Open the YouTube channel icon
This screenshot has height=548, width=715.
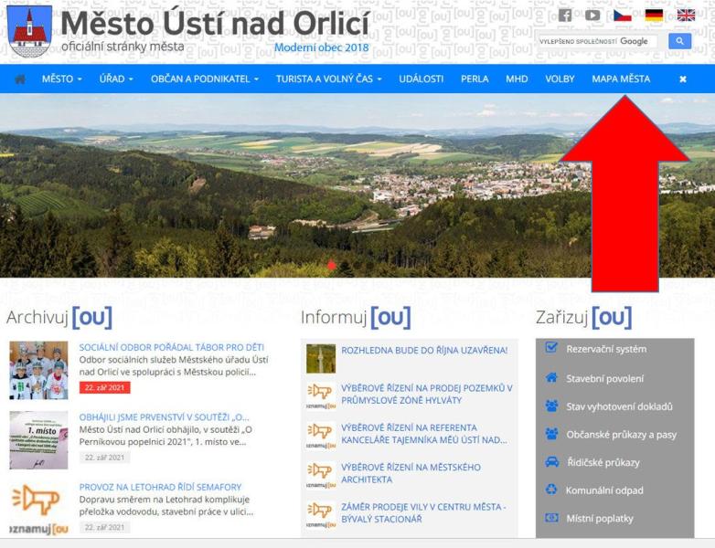[x=592, y=16]
